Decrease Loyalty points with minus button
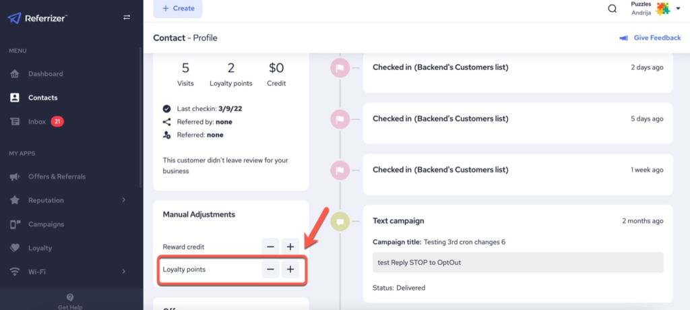Image resolution: width=690 pixels, height=310 pixels. pyautogui.click(x=270, y=270)
